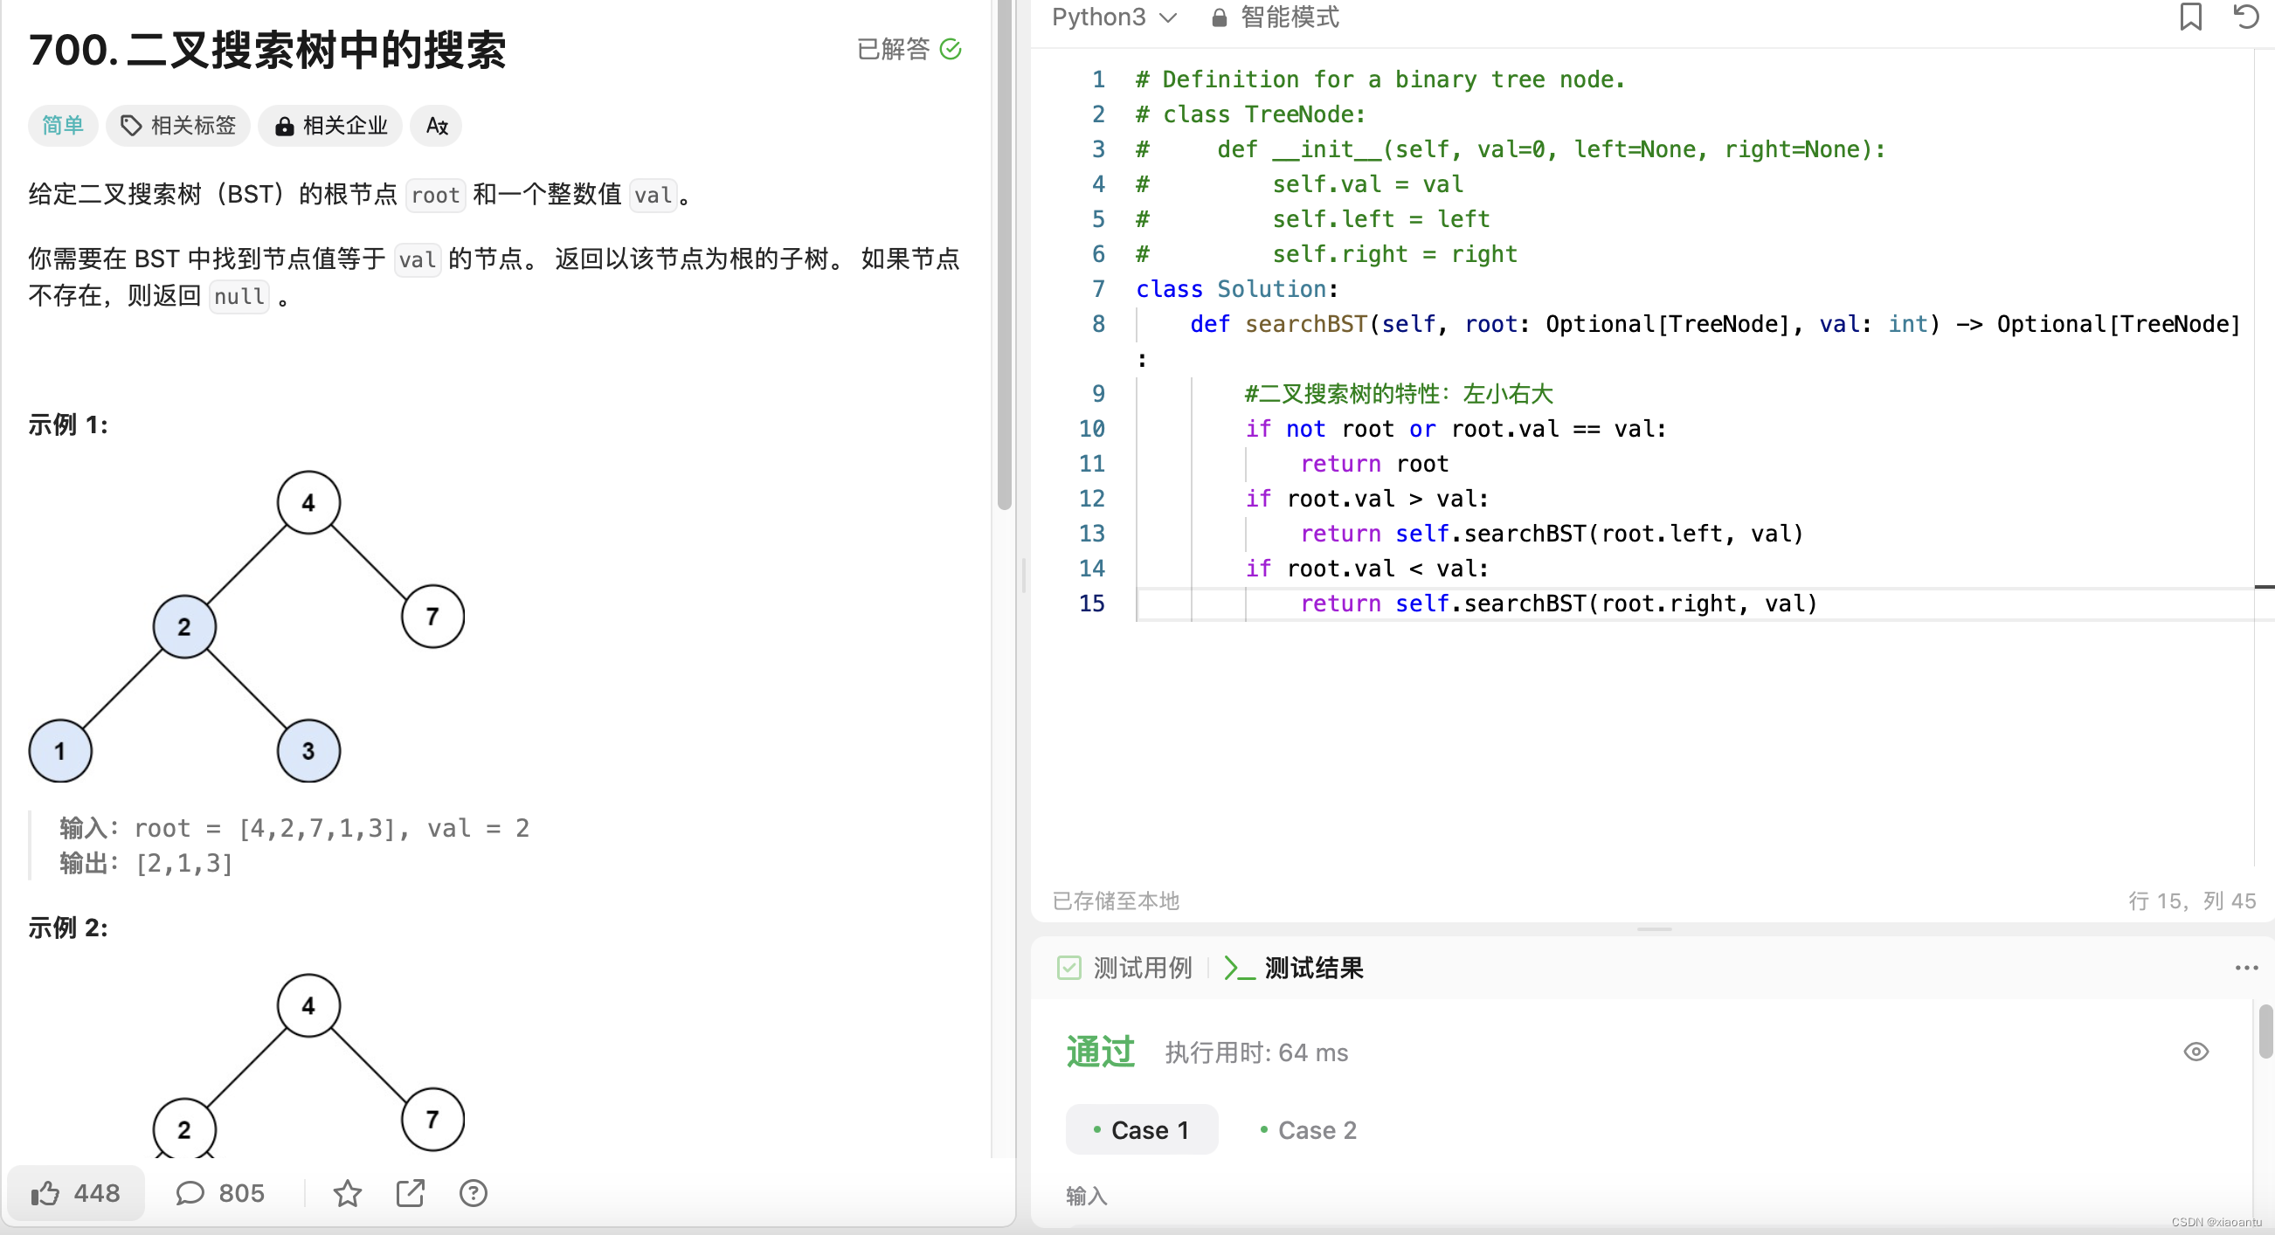Click the 示例 2: heading
This screenshot has height=1235, width=2275.
coord(68,927)
